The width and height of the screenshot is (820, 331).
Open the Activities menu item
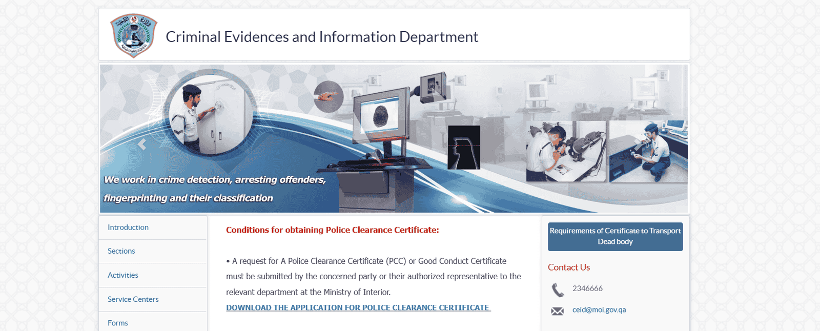(x=153, y=275)
